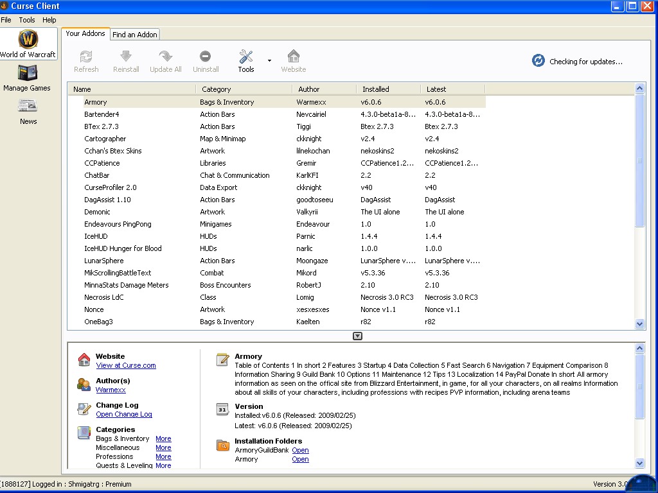Click addon list scrollbar down arrow

(639, 324)
